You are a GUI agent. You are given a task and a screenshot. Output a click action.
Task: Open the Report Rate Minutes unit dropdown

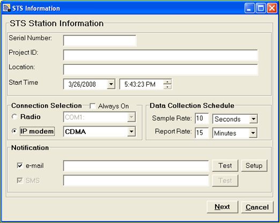tap(253, 133)
